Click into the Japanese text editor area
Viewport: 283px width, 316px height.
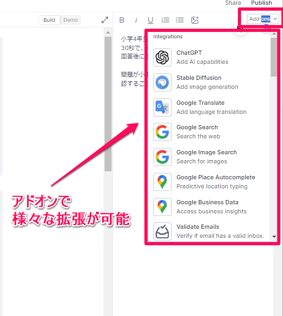(133, 61)
